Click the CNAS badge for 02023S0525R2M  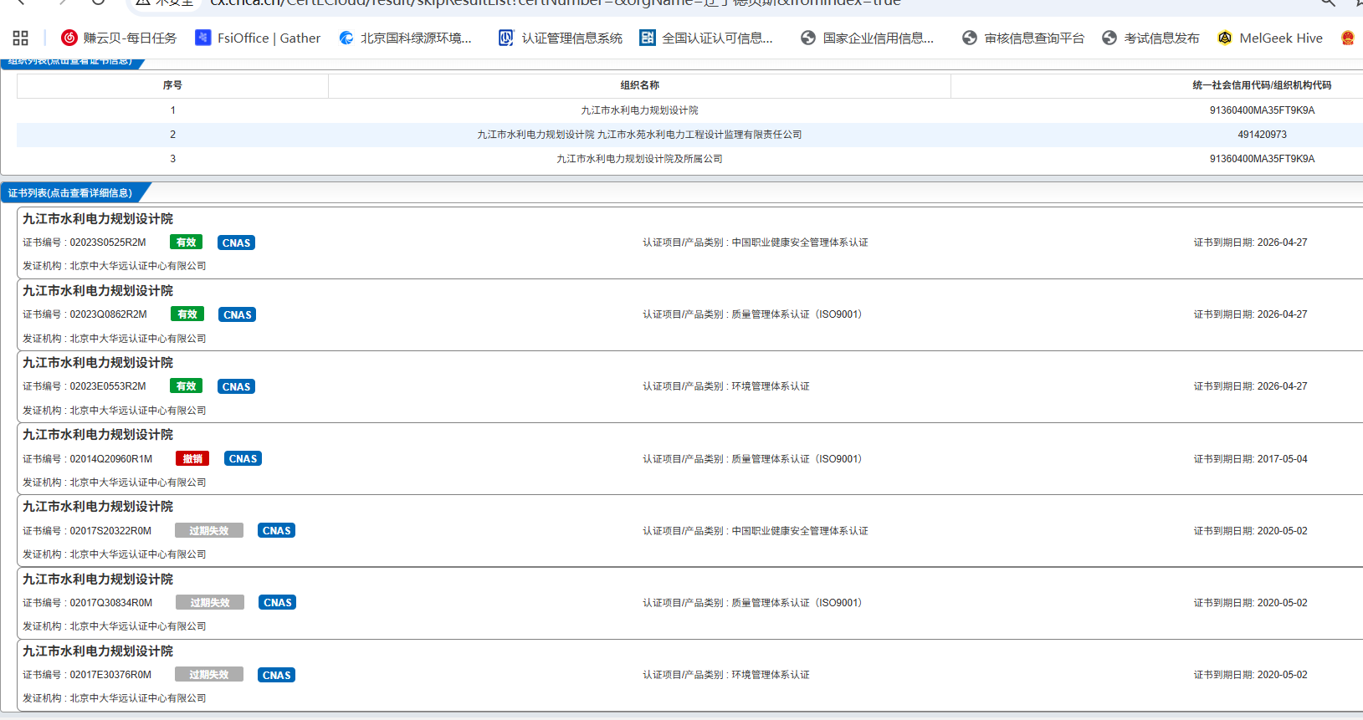[x=236, y=243]
